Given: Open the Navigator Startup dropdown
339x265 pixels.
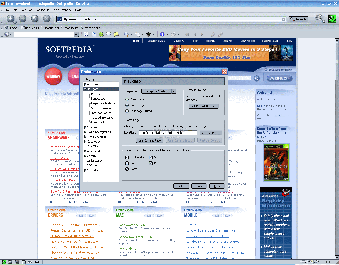Looking at the screenshot, I should (x=159, y=91).
